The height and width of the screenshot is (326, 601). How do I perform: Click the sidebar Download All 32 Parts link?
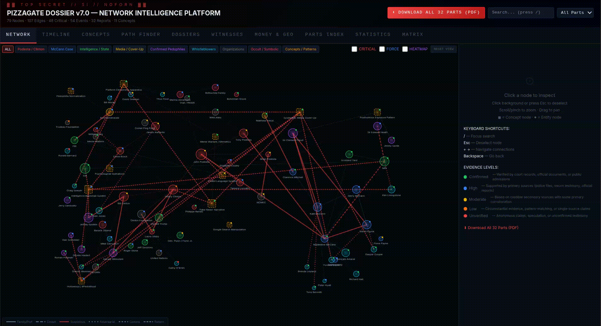click(x=493, y=228)
